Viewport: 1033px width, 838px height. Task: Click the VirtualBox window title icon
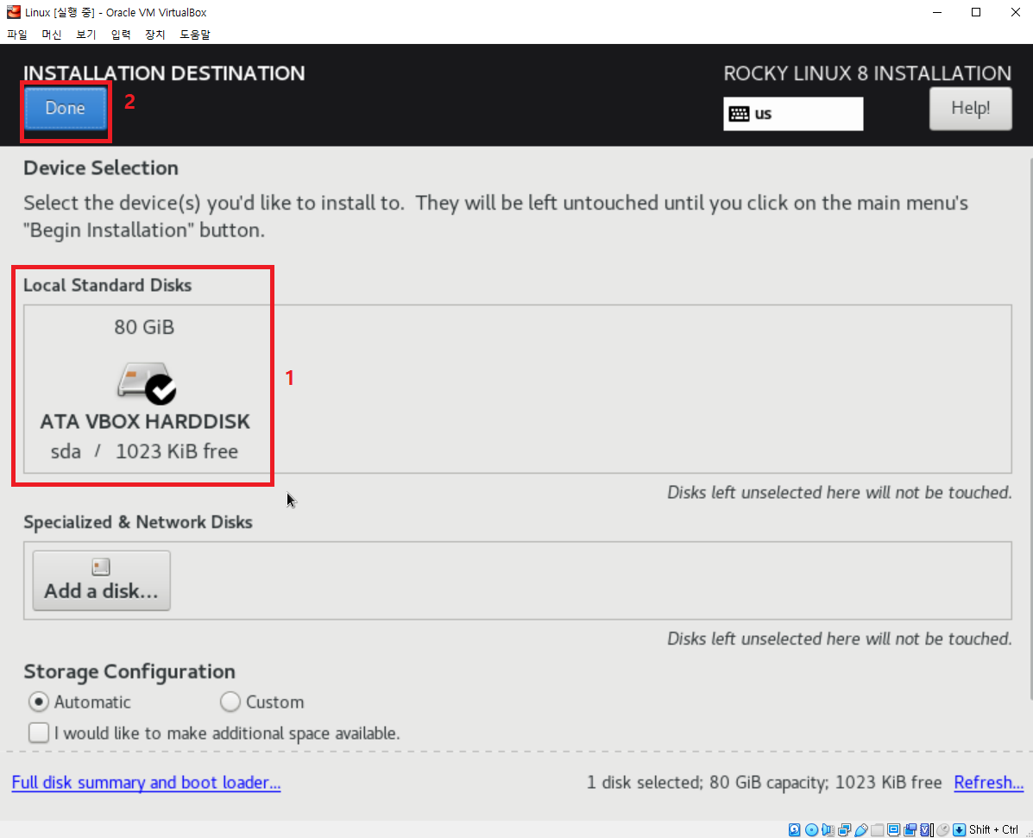tap(13, 12)
